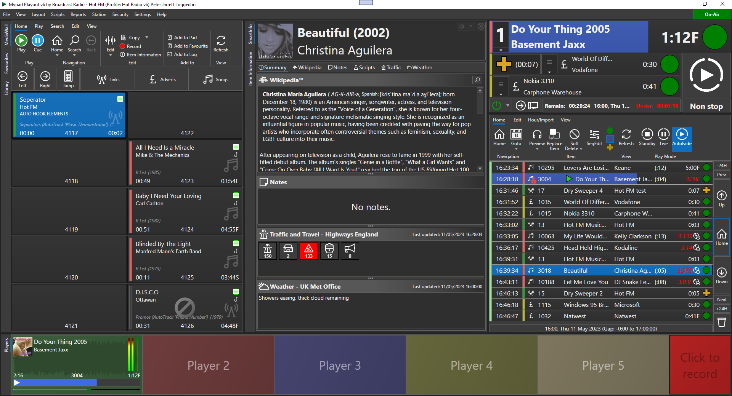Click the SegEdit icon

coord(594,134)
